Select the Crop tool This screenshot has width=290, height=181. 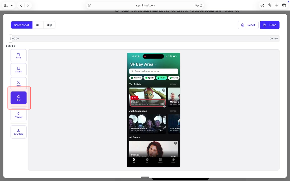[18, 56]
